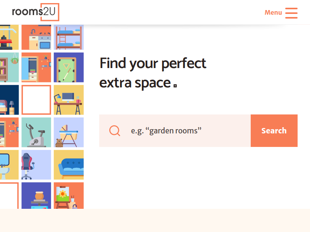This screenshot has width=310, height=232.
Task: Click the Menu label
Action: (x=273, y=13)
